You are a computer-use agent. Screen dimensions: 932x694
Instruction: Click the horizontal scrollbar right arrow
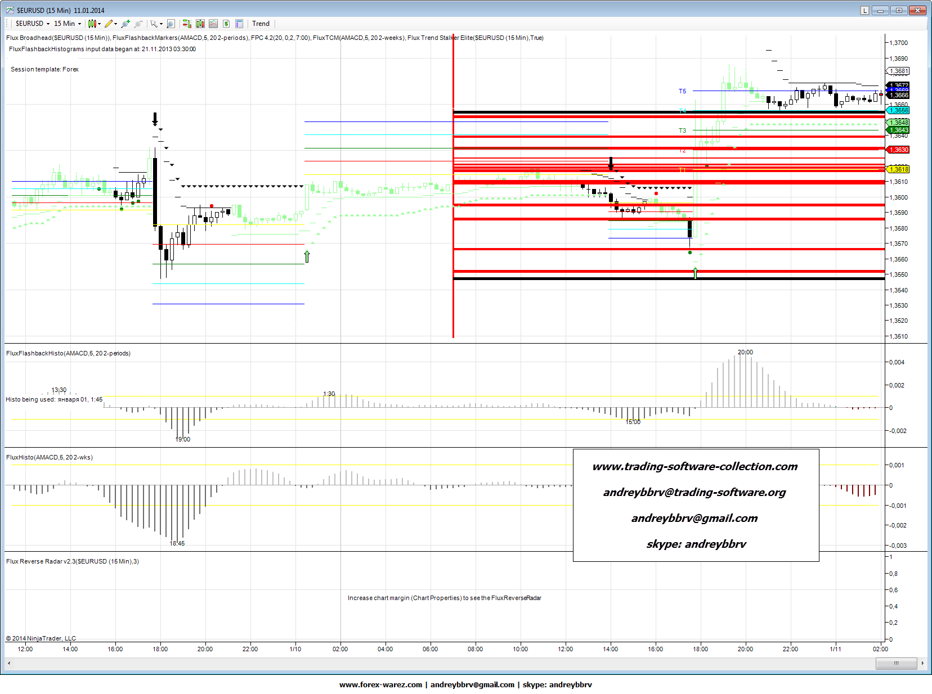coord(922,663)
